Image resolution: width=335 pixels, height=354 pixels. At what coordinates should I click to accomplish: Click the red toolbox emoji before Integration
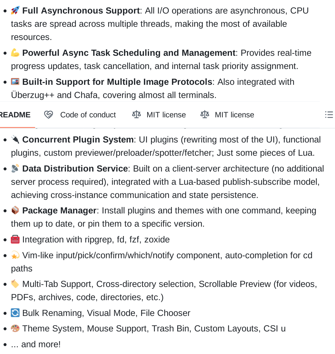[15, 239]
